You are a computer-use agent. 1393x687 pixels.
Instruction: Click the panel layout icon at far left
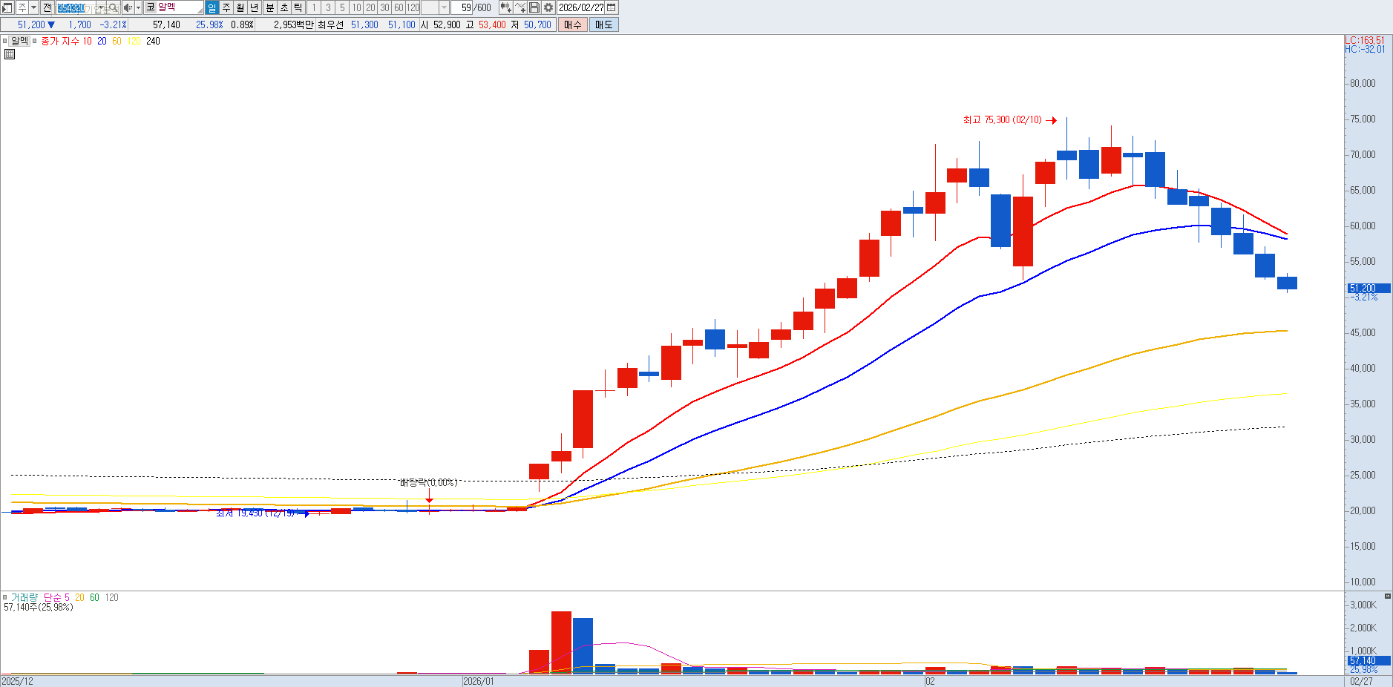point(7,7)
